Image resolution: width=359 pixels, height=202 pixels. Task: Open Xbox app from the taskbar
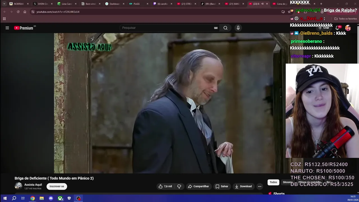60,198
